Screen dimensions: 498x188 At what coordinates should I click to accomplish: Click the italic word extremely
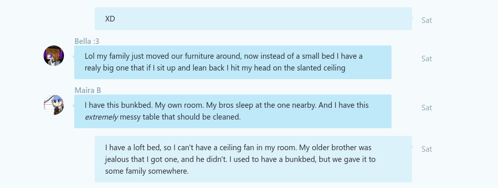101,117
